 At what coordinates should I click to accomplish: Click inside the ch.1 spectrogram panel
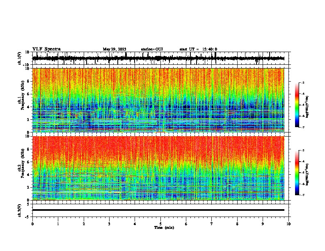158,100
